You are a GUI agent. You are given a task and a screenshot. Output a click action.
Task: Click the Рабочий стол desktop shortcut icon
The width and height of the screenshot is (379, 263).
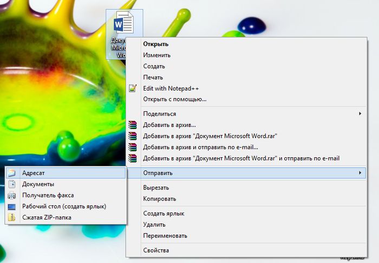tap(12, 207)
